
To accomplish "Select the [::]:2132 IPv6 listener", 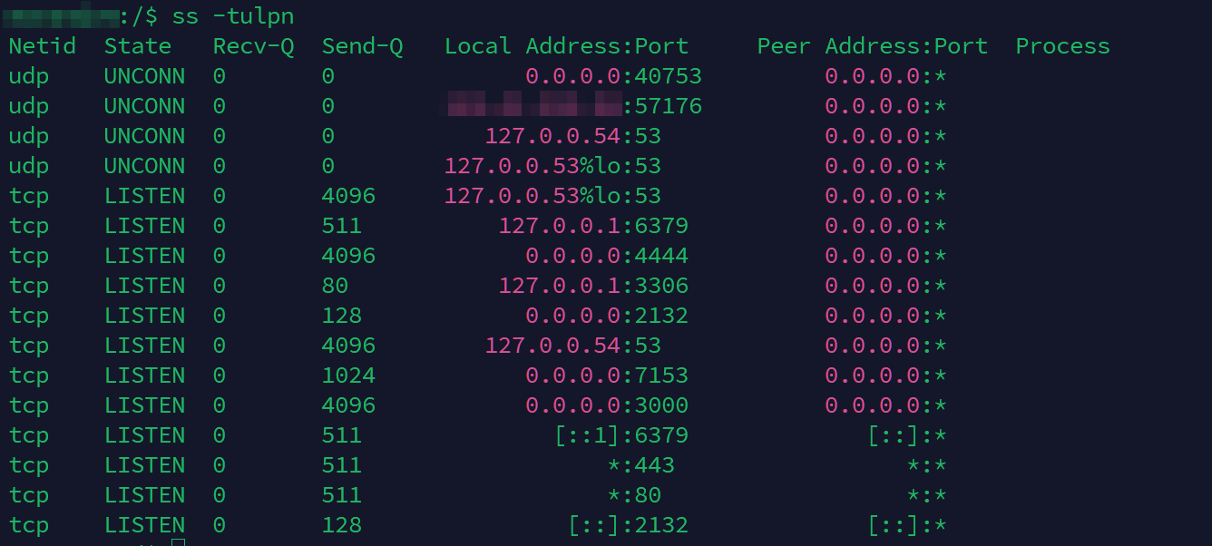I will click(630, 524).
